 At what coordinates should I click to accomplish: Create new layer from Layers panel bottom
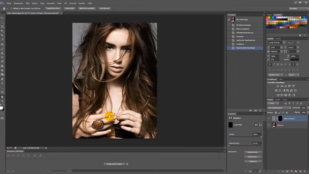coord(300,171)
